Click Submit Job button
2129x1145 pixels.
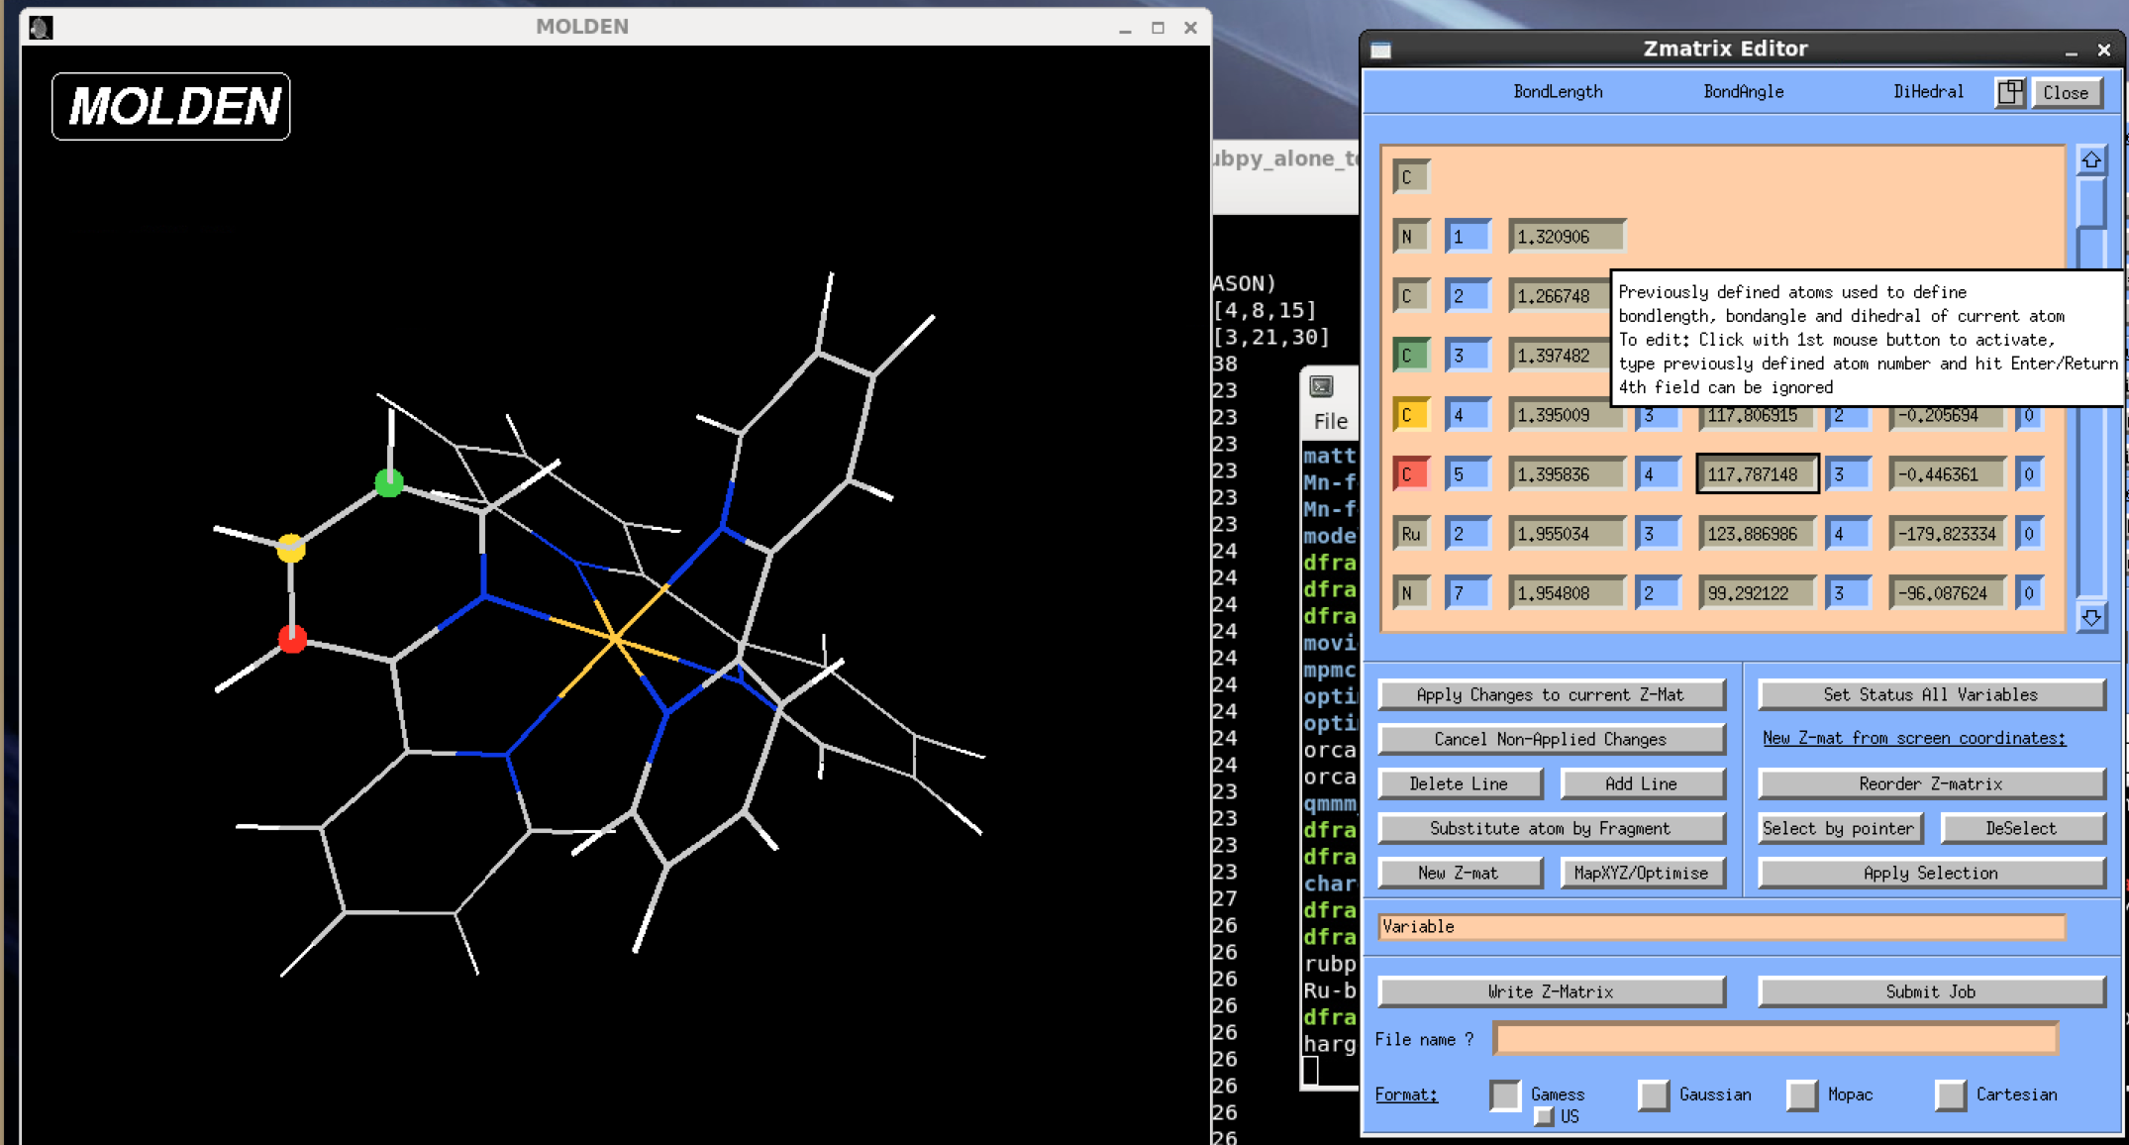(1929, 989)
